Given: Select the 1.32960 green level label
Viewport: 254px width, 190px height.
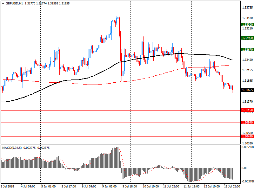Looking at the screenshot, I should coord(247,38).
